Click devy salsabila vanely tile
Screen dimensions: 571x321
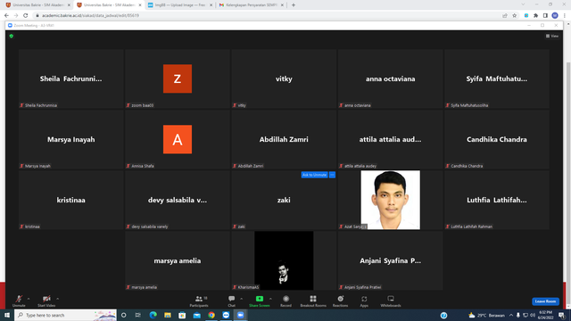point(178,200)
